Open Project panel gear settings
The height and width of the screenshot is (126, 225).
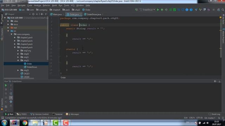coord(42,14)
